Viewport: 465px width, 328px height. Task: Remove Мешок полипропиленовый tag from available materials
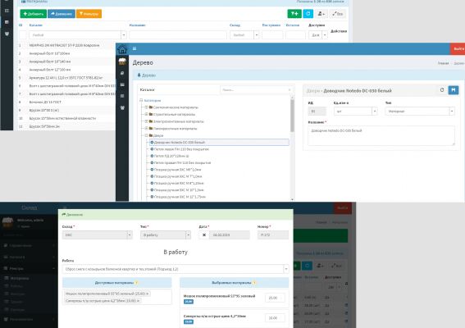(148, 294)
